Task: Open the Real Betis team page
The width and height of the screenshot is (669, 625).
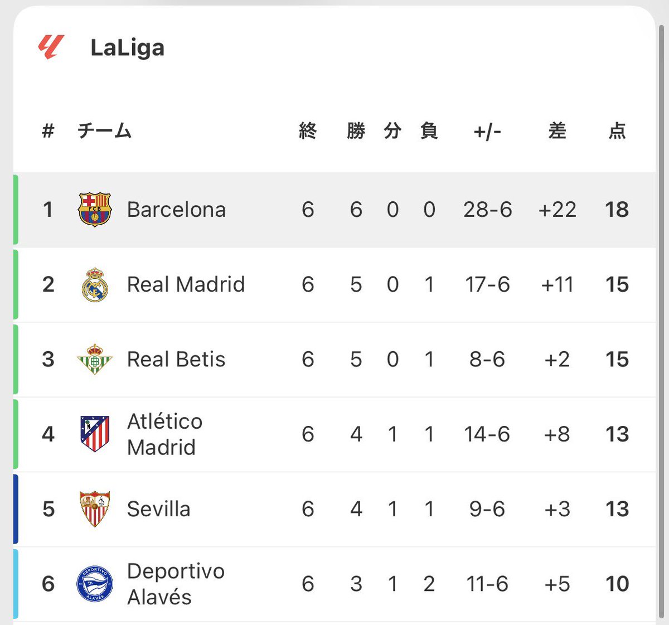Action: (x=176, y=359)
